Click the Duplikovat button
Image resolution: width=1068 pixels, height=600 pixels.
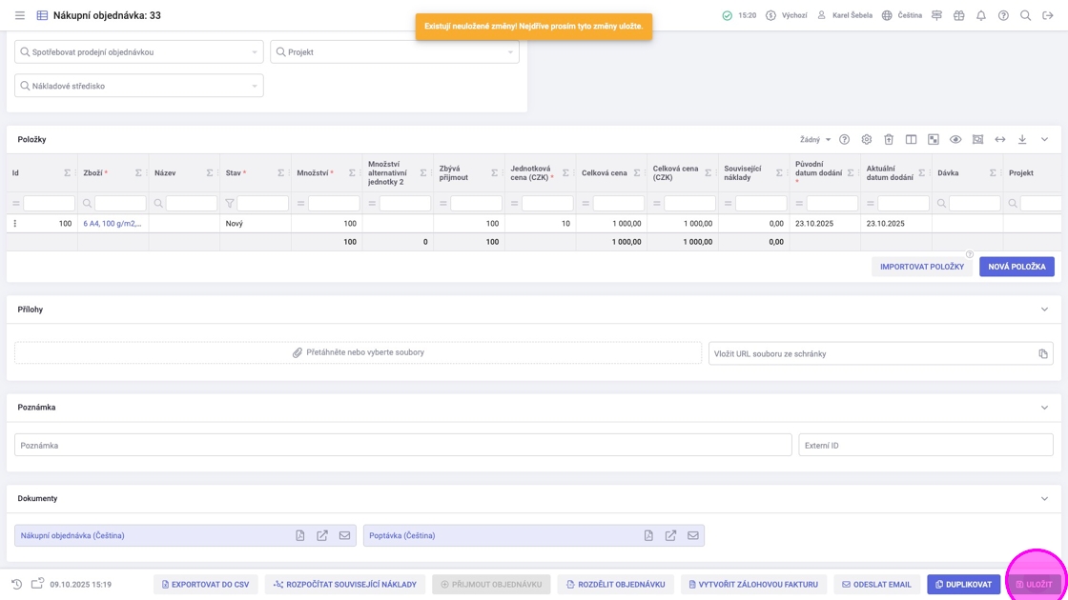point(963,585)
